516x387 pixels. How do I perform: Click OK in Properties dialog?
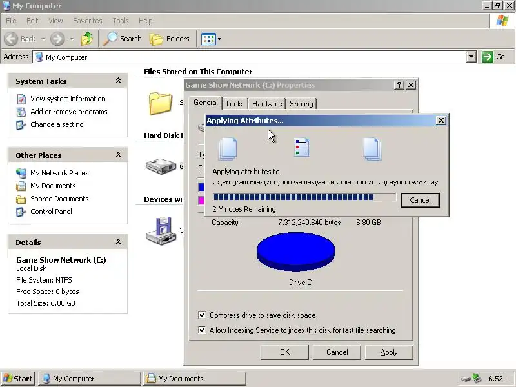pos(284,352)
